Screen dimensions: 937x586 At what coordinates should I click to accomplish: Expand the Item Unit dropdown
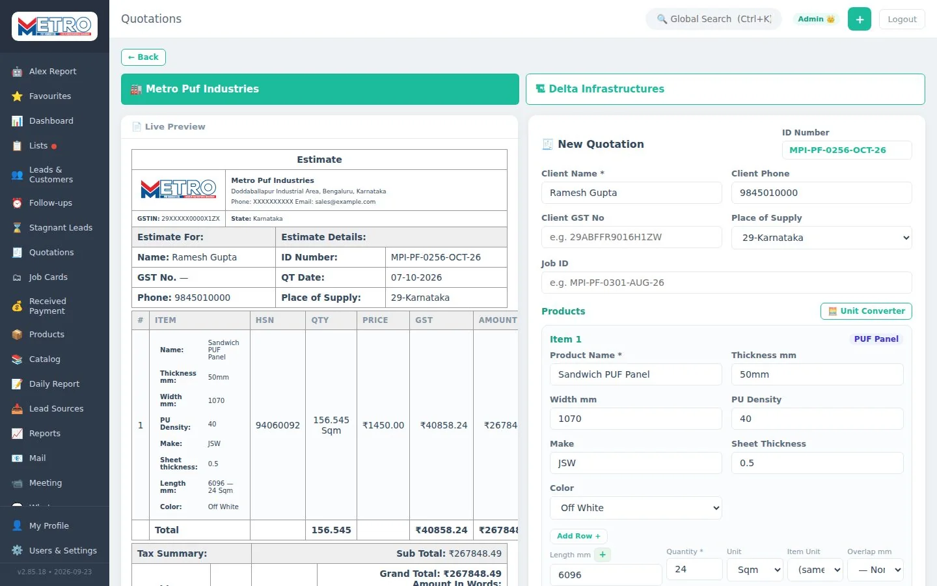pyautogui.click(x=815, y=570)
